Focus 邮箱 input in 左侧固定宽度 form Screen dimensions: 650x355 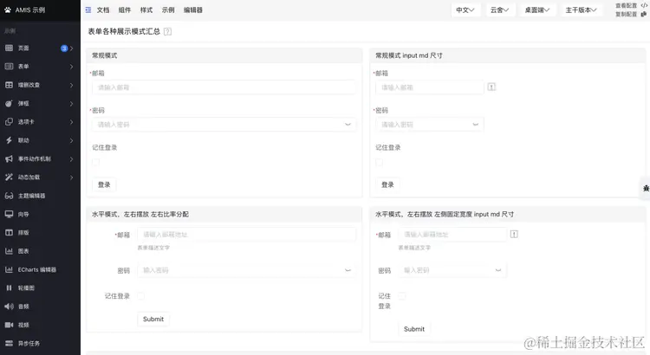[452, 235]
